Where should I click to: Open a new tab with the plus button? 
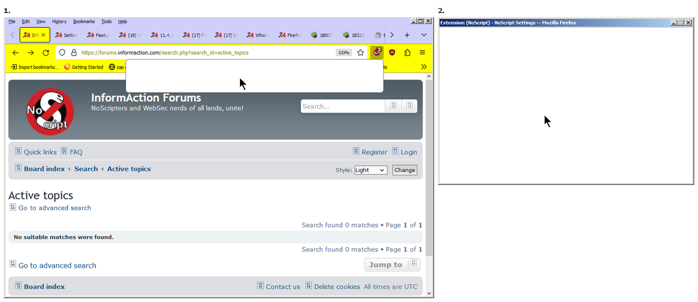point(407,35)
